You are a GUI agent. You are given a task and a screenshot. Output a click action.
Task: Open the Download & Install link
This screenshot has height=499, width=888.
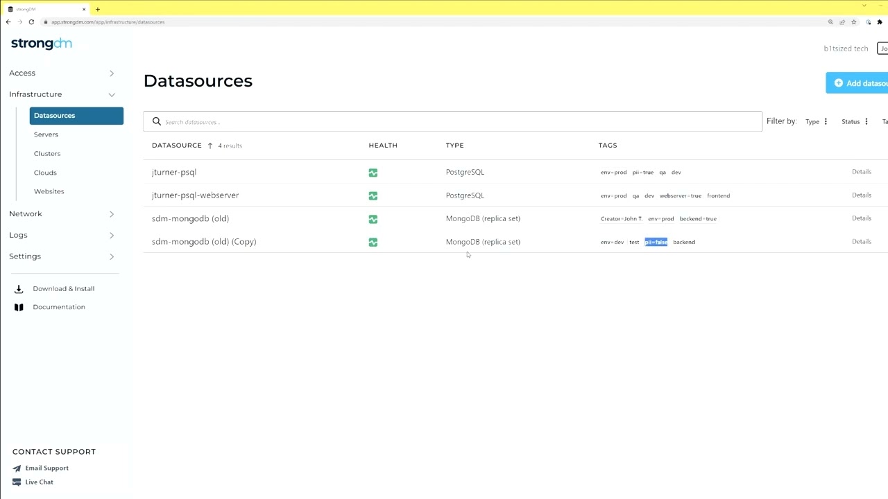click(64, 289)
